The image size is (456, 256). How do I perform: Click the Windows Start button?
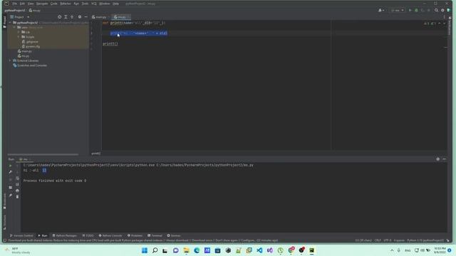click(145, 250)
